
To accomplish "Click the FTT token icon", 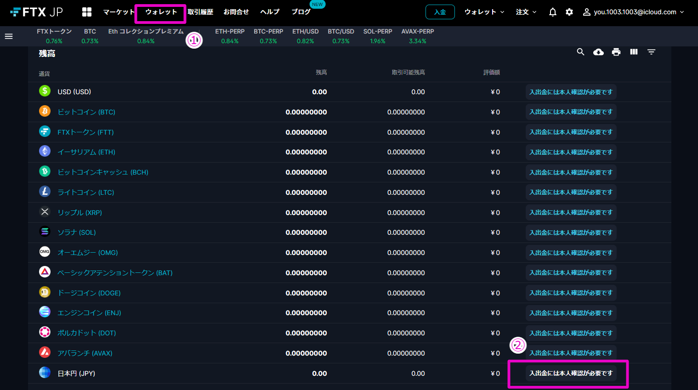I will (45, 131).
